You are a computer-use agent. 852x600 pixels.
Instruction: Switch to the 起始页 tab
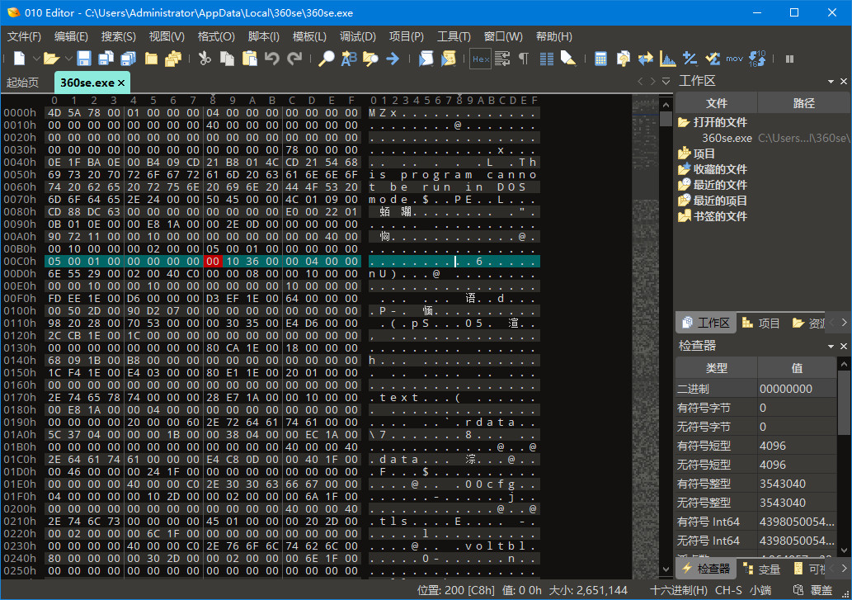pyautogui.click(x=22, y=83)
